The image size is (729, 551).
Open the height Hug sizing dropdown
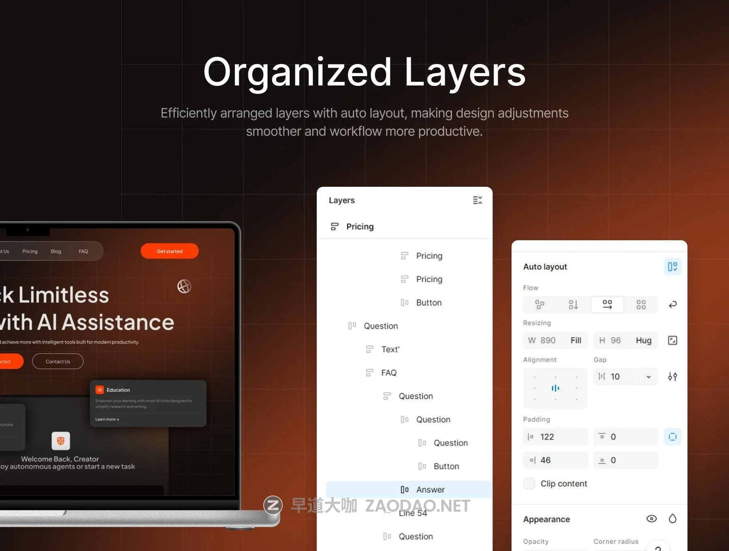tap(643, 340)
